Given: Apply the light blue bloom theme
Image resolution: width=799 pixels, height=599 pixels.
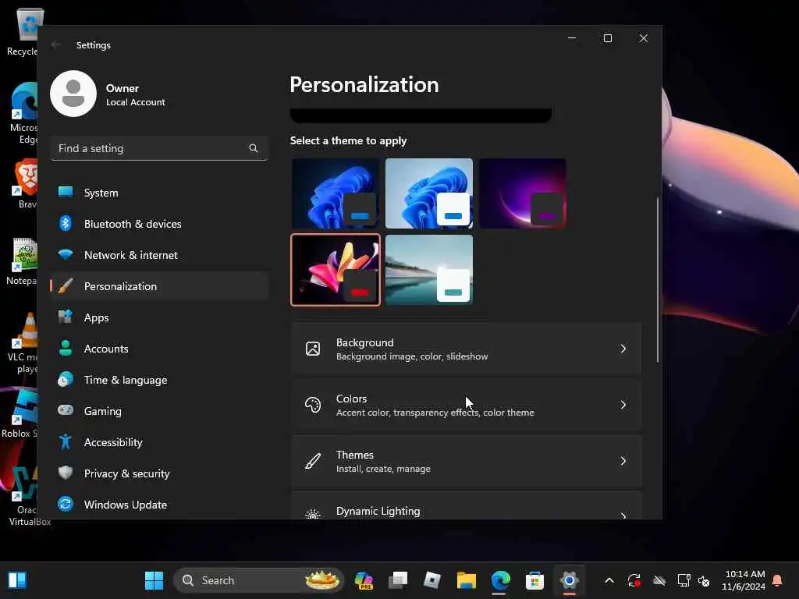Looking at the screenshot, I should pyautogui.click(x=429, y=193).
